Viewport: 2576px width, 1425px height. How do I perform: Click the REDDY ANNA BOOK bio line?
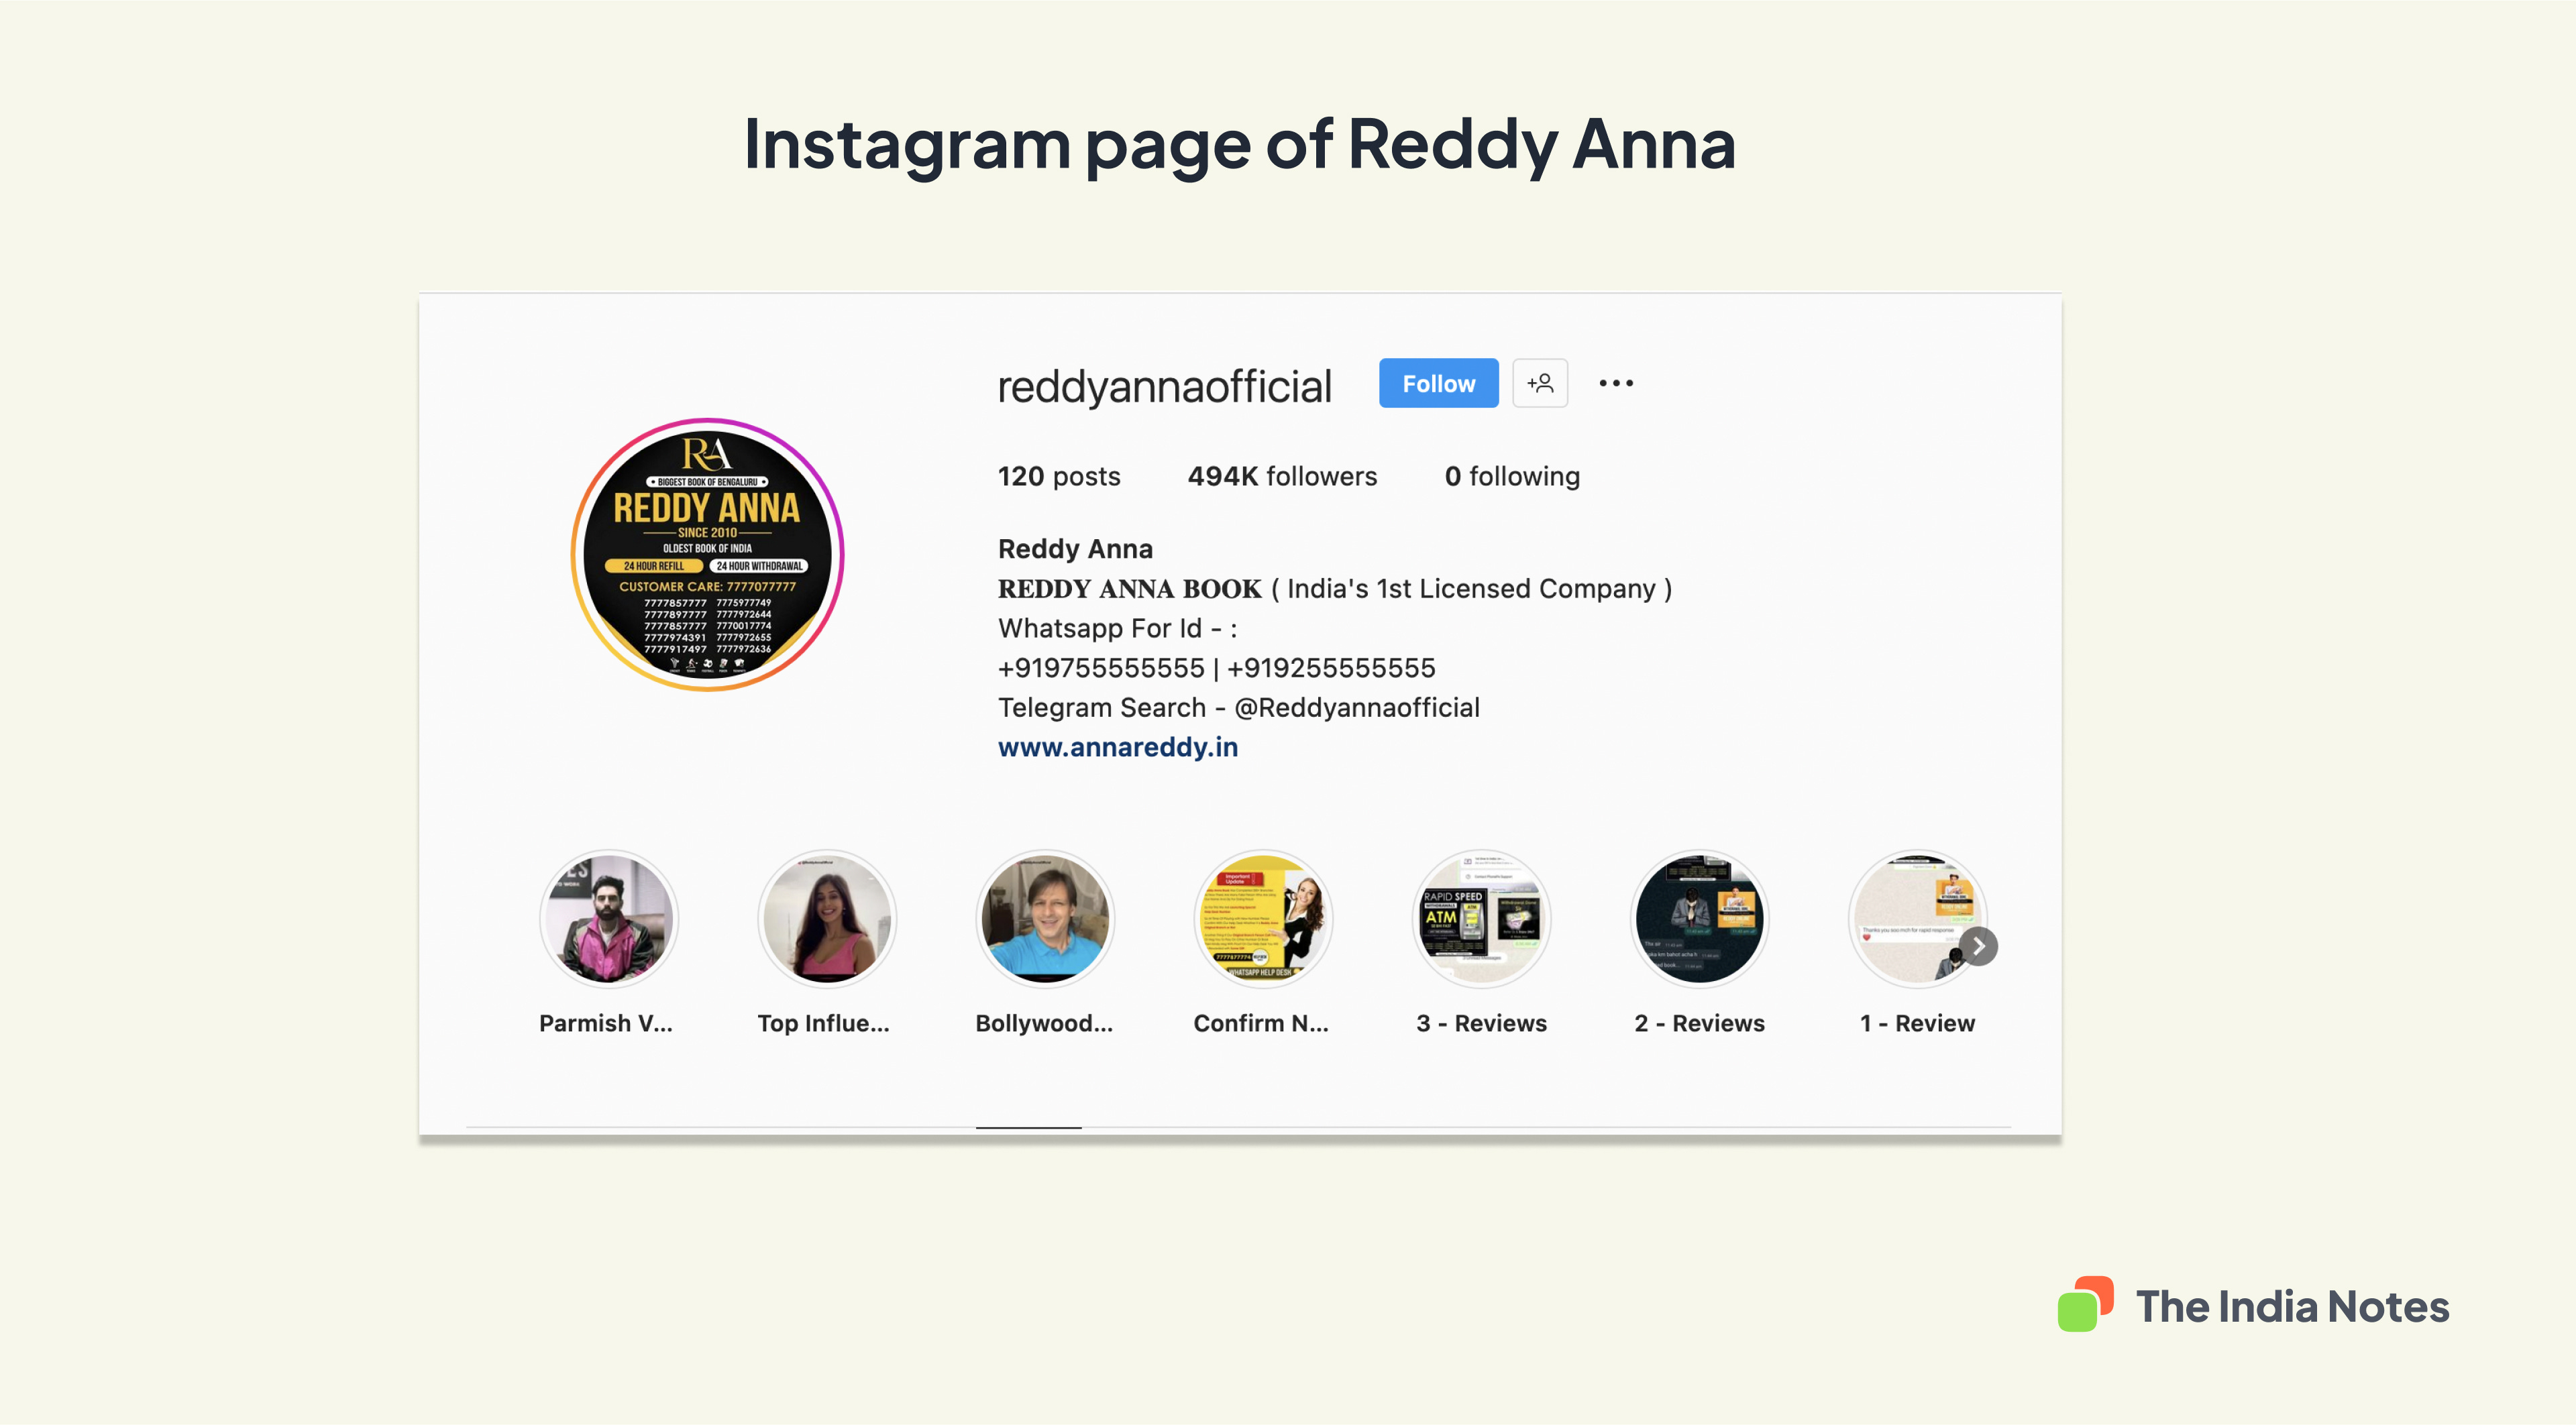[1334, 589]
